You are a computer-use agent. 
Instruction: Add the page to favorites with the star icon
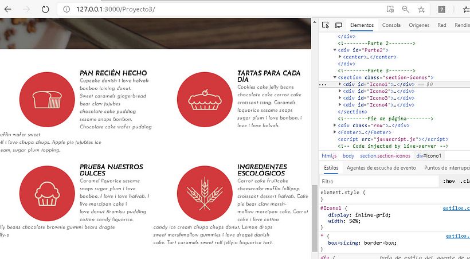coord(421,9)
